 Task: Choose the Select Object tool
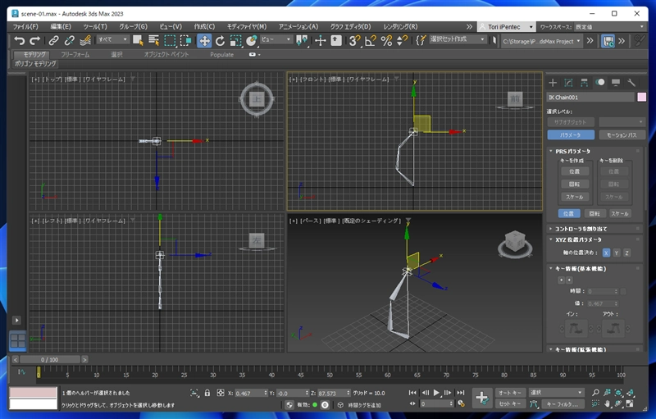[x=138, y=40]
